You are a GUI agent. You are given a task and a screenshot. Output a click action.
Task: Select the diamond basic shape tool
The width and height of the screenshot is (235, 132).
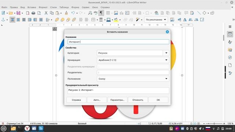point(204,13)
